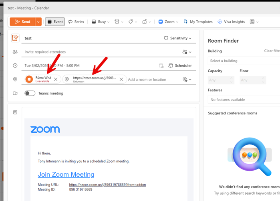Viewport: 280px width, 201px height.
Task: Click the Capacity Any stepper field
Action: (x=221, y=80)
